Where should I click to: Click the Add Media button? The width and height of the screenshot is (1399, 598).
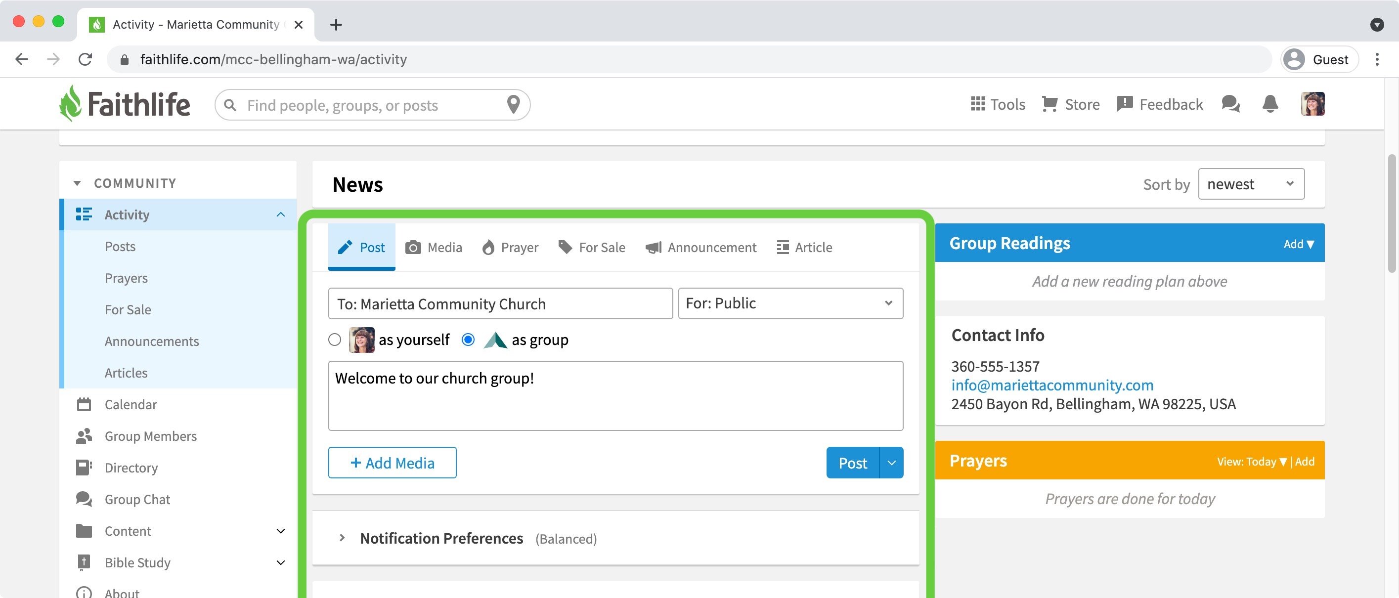(392, 463)
